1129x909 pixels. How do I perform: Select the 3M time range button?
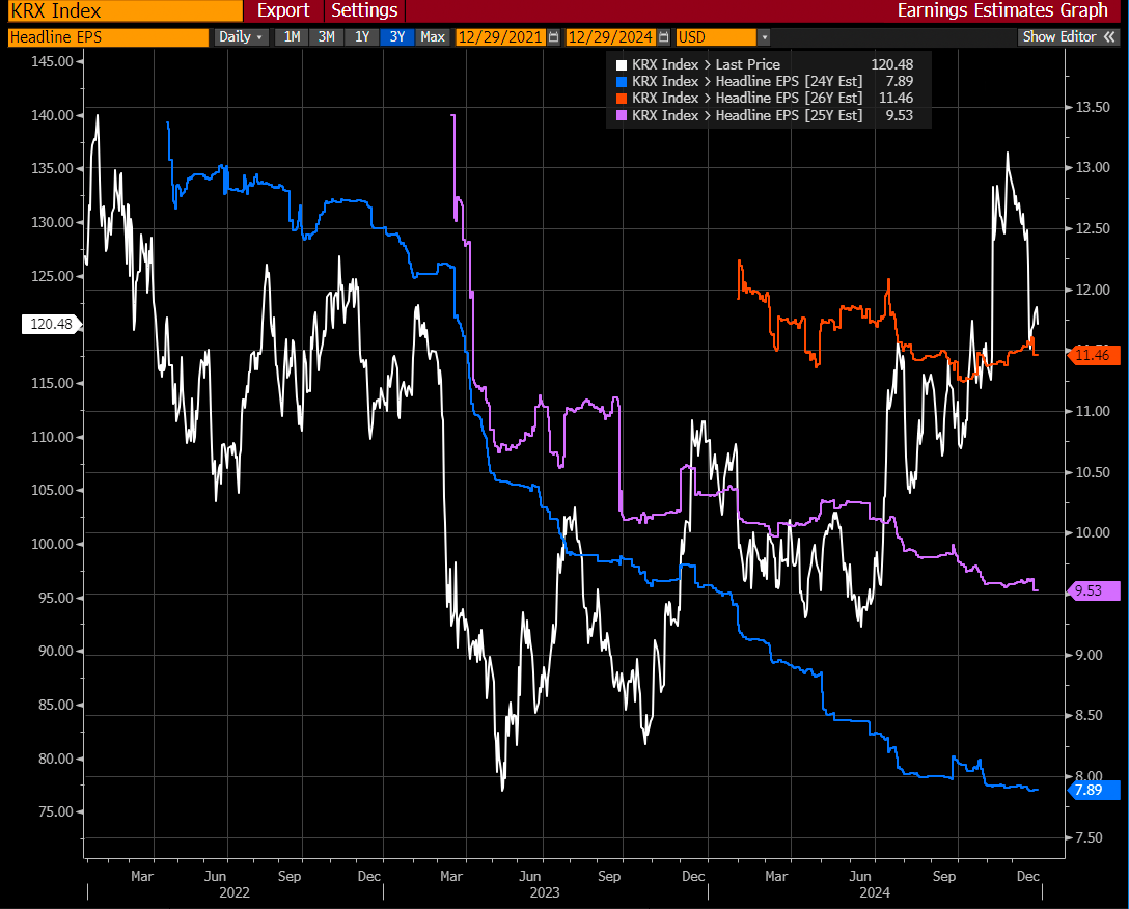[x=326, y=37]
